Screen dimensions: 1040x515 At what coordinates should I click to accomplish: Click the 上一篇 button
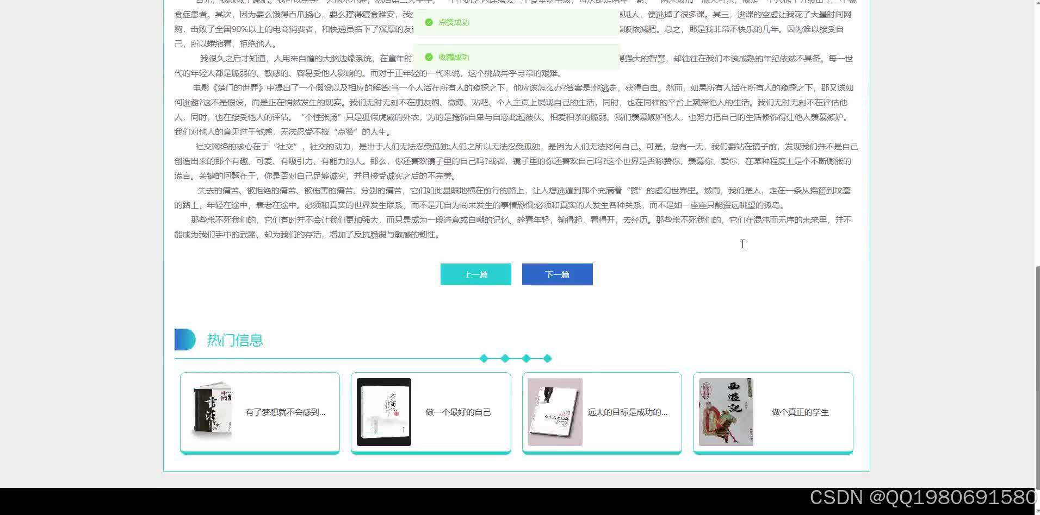[475, 274]
